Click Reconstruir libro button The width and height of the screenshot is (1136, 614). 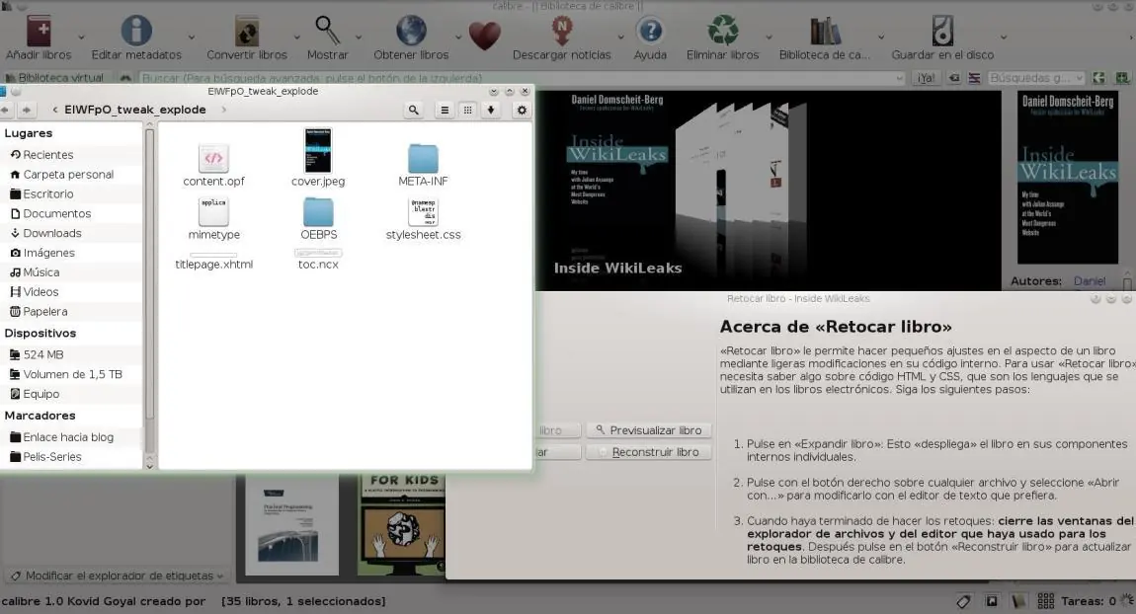648,452
